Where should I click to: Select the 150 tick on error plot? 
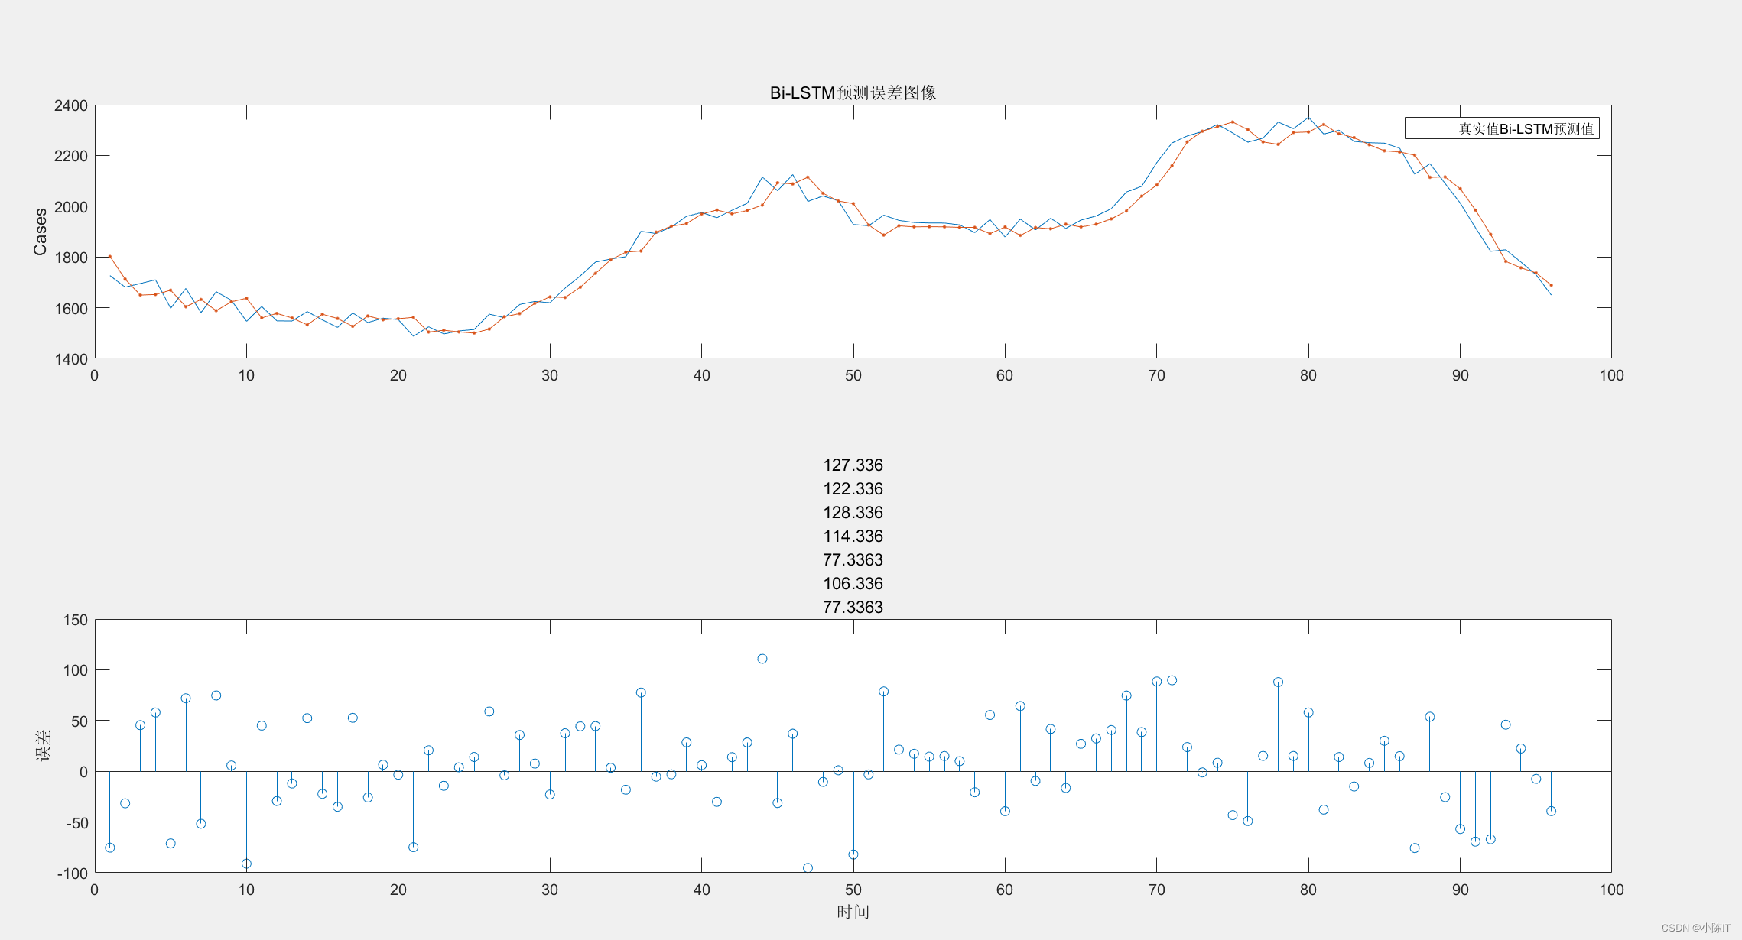pyautogui.click(x=75, y=620)
